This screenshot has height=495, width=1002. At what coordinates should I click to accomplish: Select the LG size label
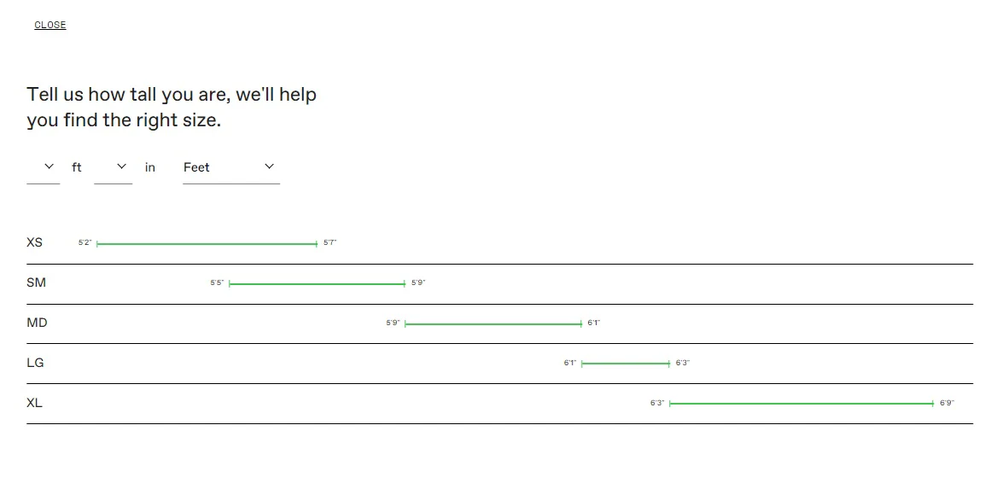pyautogui.click(x=35, y=363)
